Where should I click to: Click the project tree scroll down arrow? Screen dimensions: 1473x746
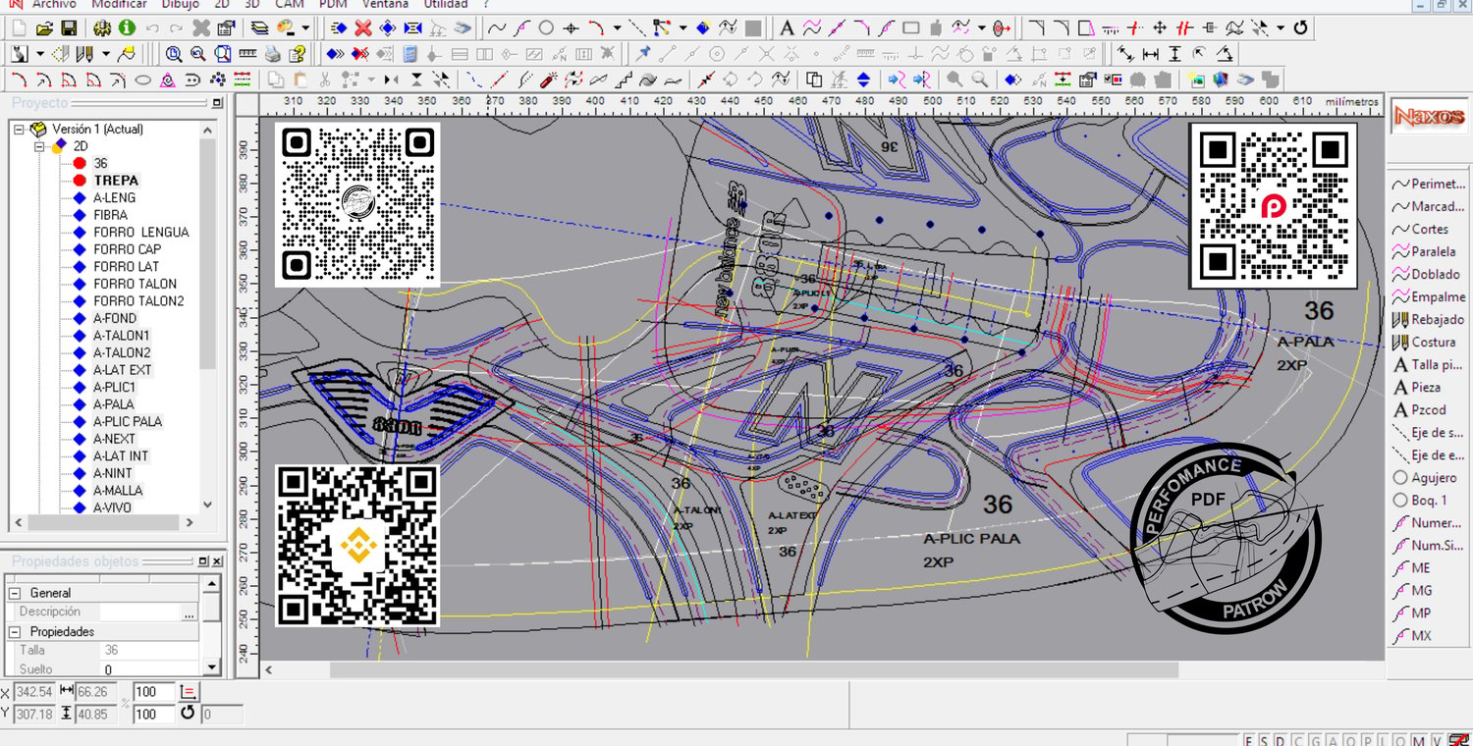point(207,505)
